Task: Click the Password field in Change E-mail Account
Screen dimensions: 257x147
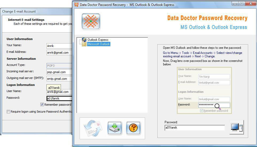Action: pos(59,98)
